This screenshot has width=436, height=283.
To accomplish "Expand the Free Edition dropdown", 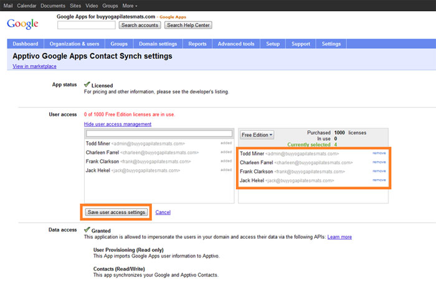I will tap(257, 134).
